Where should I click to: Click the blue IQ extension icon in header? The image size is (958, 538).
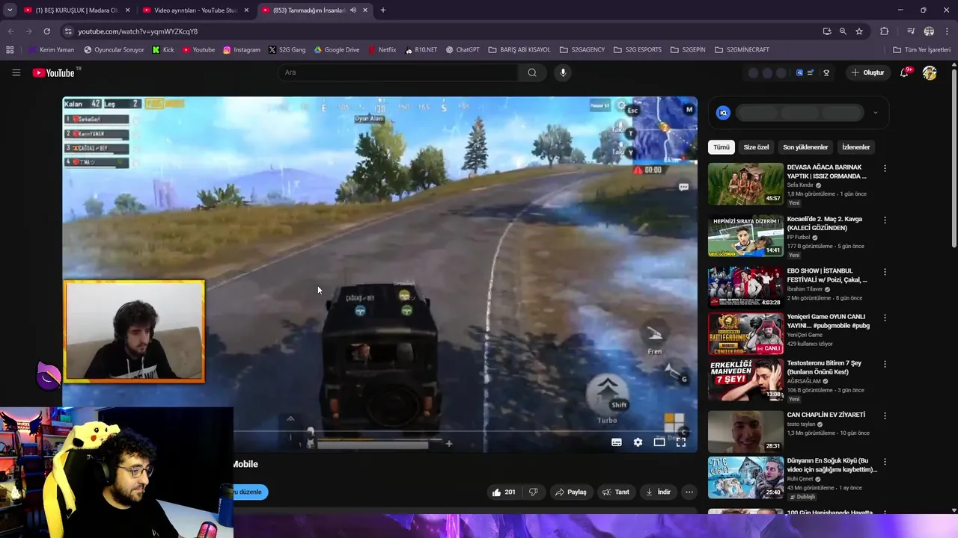pyautogui.click(x=799, y=72)
